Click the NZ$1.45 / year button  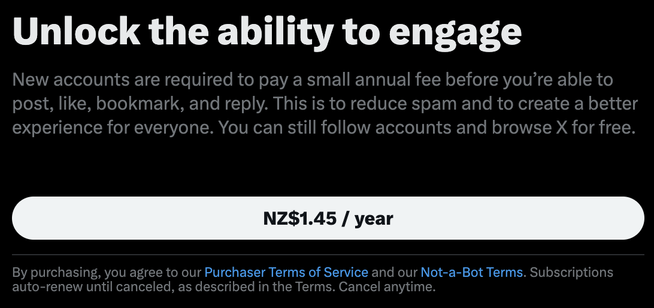[328, 219]
